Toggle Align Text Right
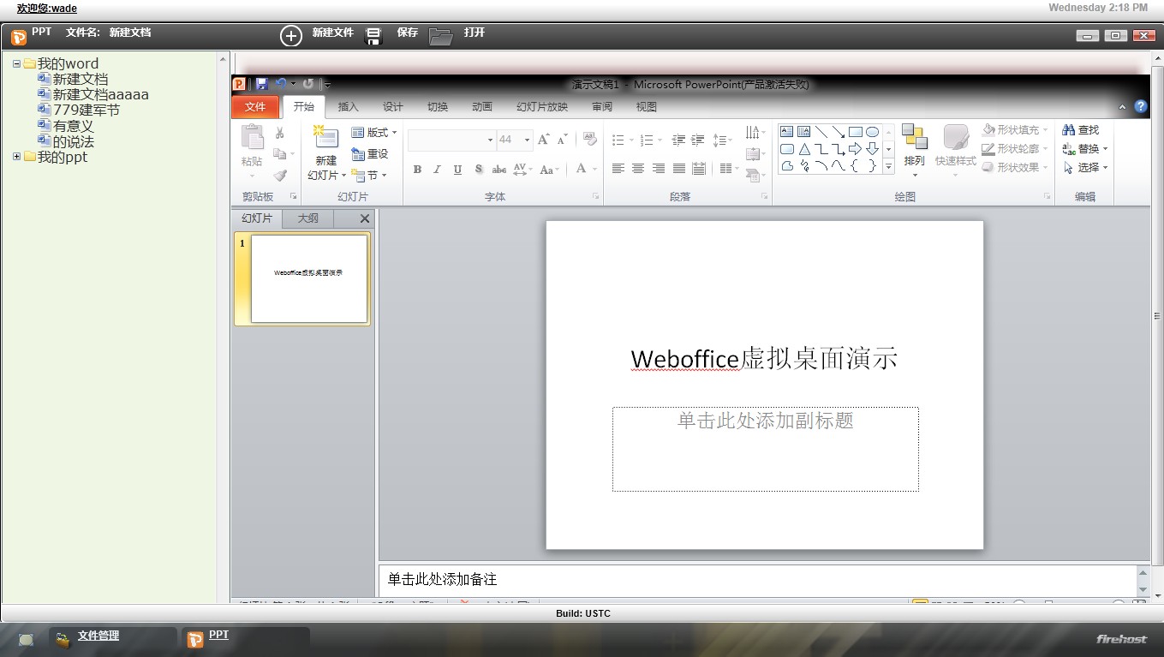The image size is (1164, 657). [659, 169]
